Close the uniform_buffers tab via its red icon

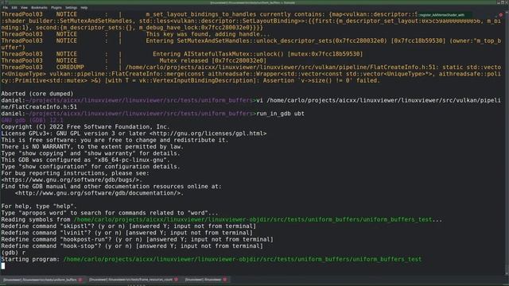tap(80, 280)
